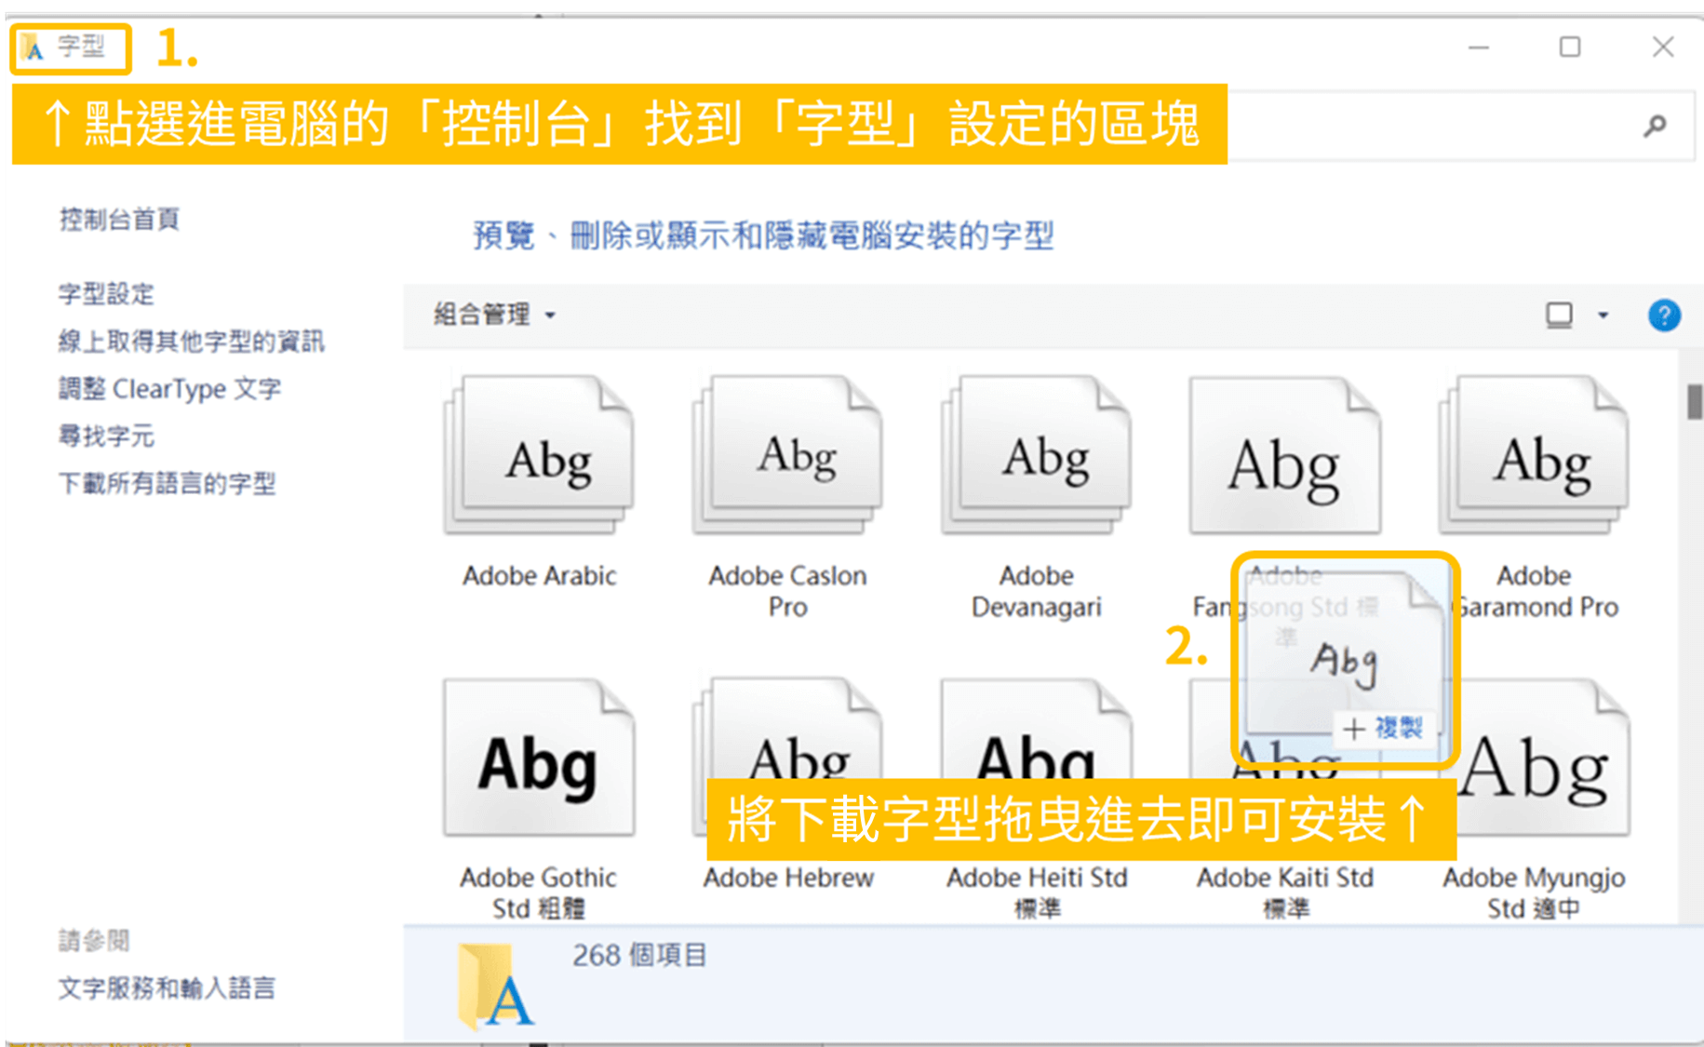This screenshot has width=1704, height=1047.
Task: Maximize the fonts window
Action: [1570, 47]
